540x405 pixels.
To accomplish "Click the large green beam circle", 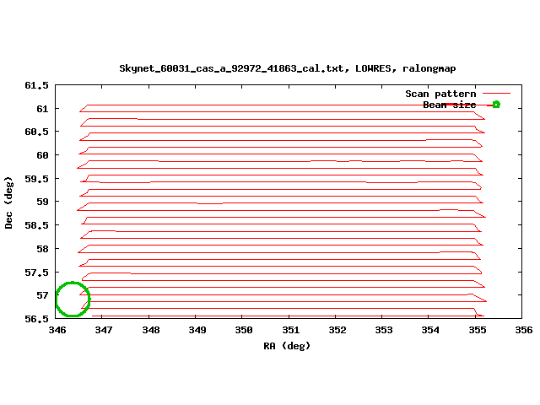I will pos(73,299).
